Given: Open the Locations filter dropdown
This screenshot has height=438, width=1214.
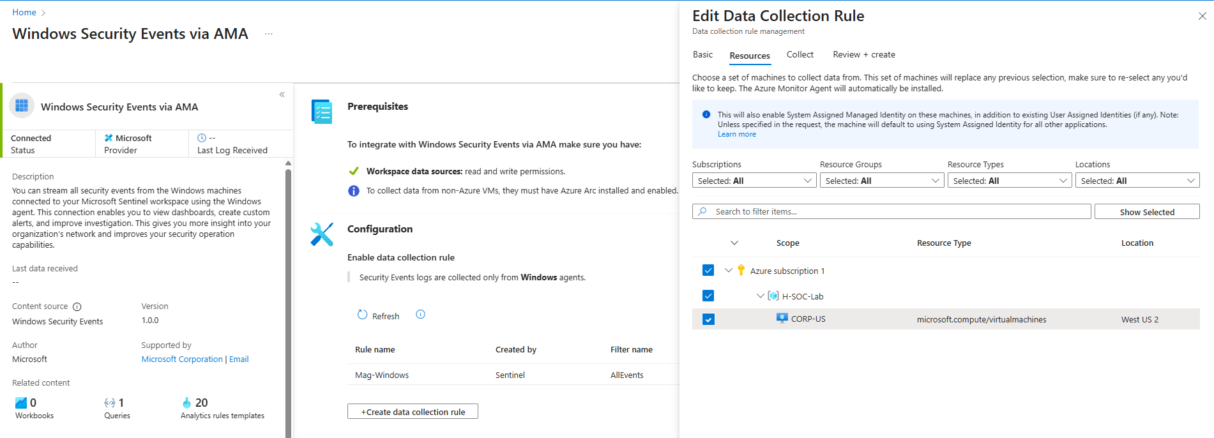Looking at the screenshot, I should 1137,181.
